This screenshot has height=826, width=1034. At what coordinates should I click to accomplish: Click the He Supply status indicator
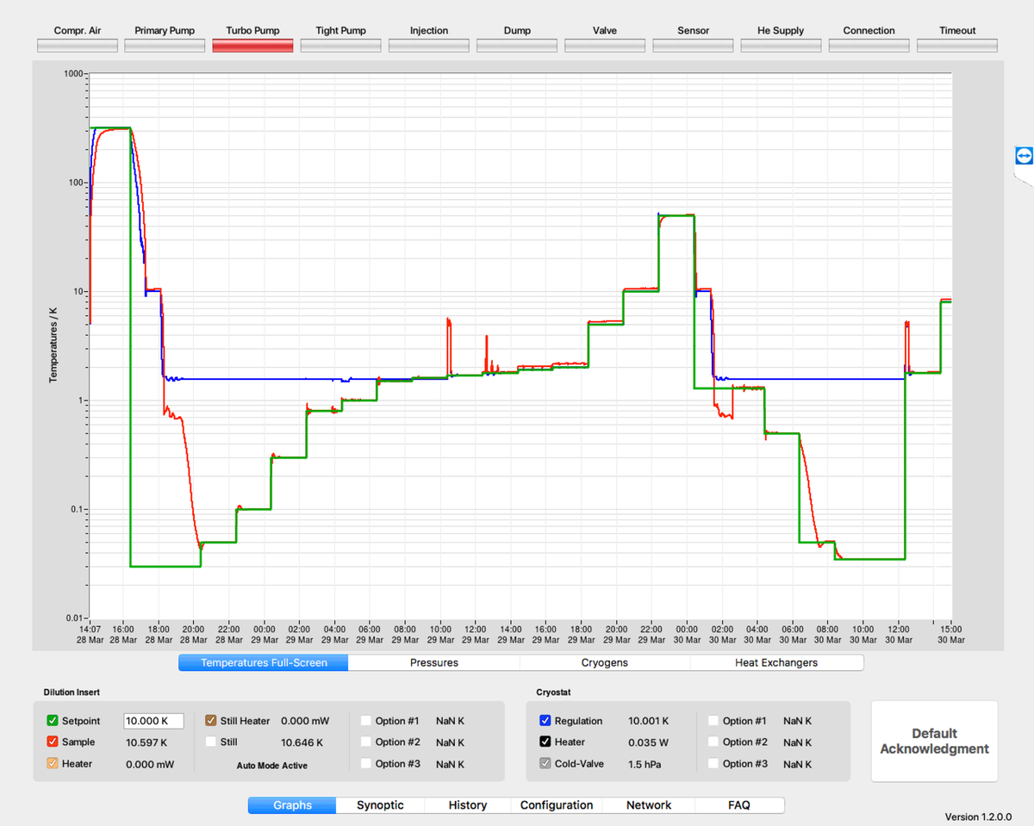(781, 46)
